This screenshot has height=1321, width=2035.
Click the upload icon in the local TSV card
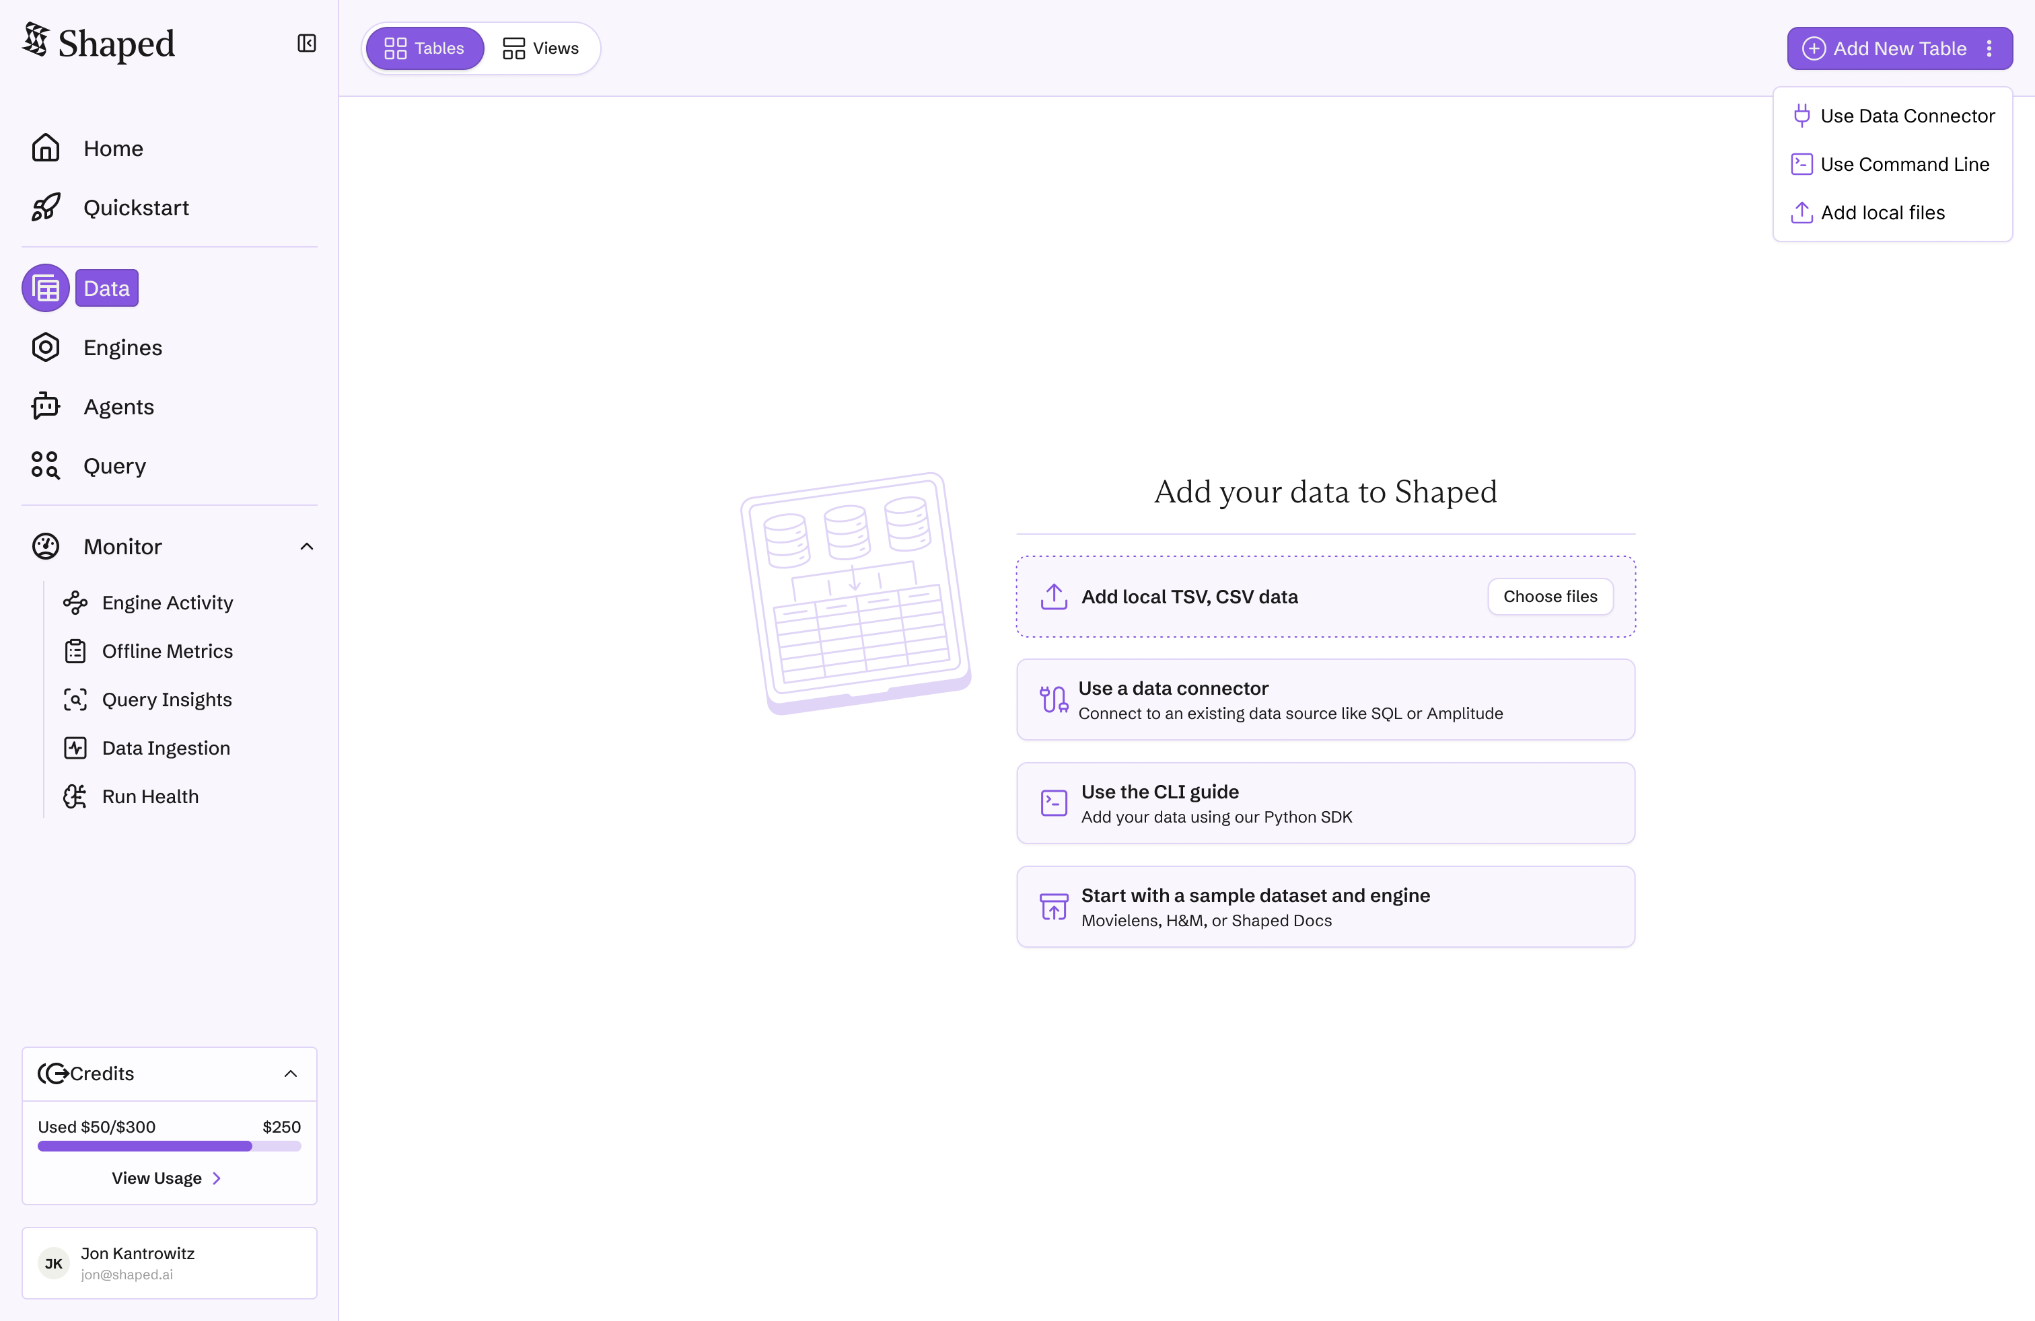click(x=1055, y=597)
